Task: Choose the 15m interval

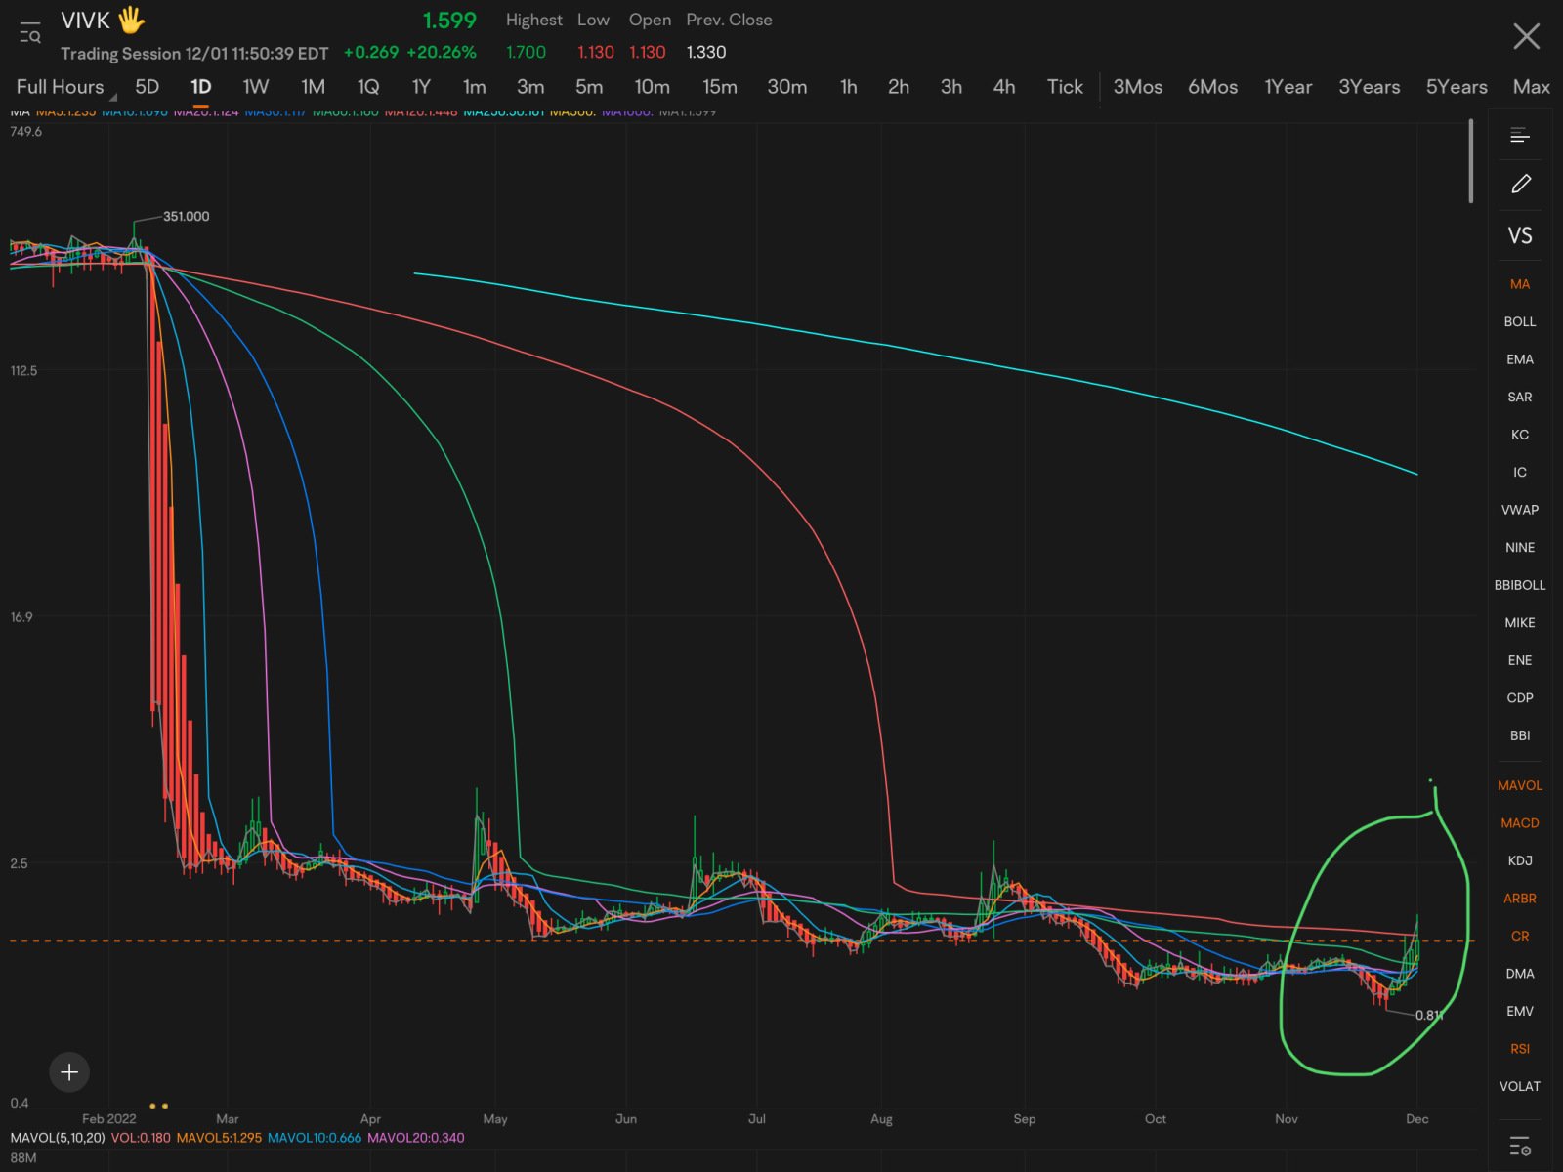Action: click(720, 87)
